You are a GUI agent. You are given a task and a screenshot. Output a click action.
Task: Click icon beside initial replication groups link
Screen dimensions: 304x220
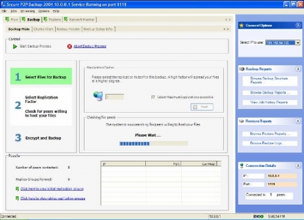pyautogui.click(x=18, y=189)
